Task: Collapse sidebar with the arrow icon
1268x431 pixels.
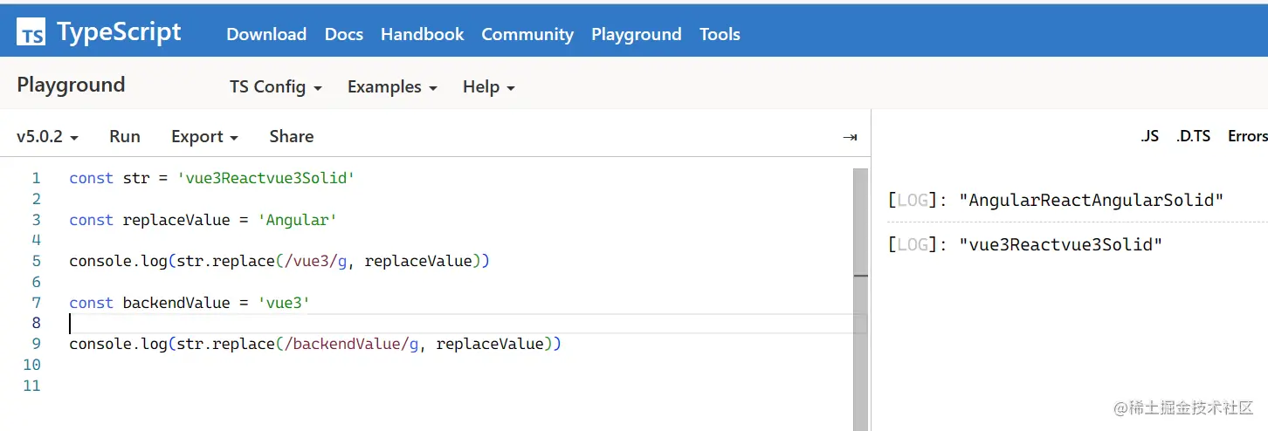Action: [x=850, y=137]
